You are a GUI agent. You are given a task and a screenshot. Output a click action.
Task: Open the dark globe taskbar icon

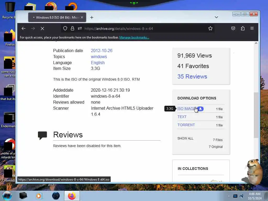56,196
